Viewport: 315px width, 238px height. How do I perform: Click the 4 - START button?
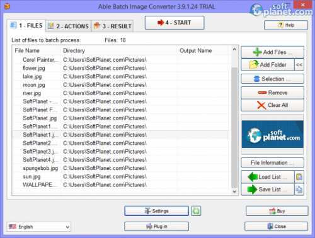tap(175, 23)
